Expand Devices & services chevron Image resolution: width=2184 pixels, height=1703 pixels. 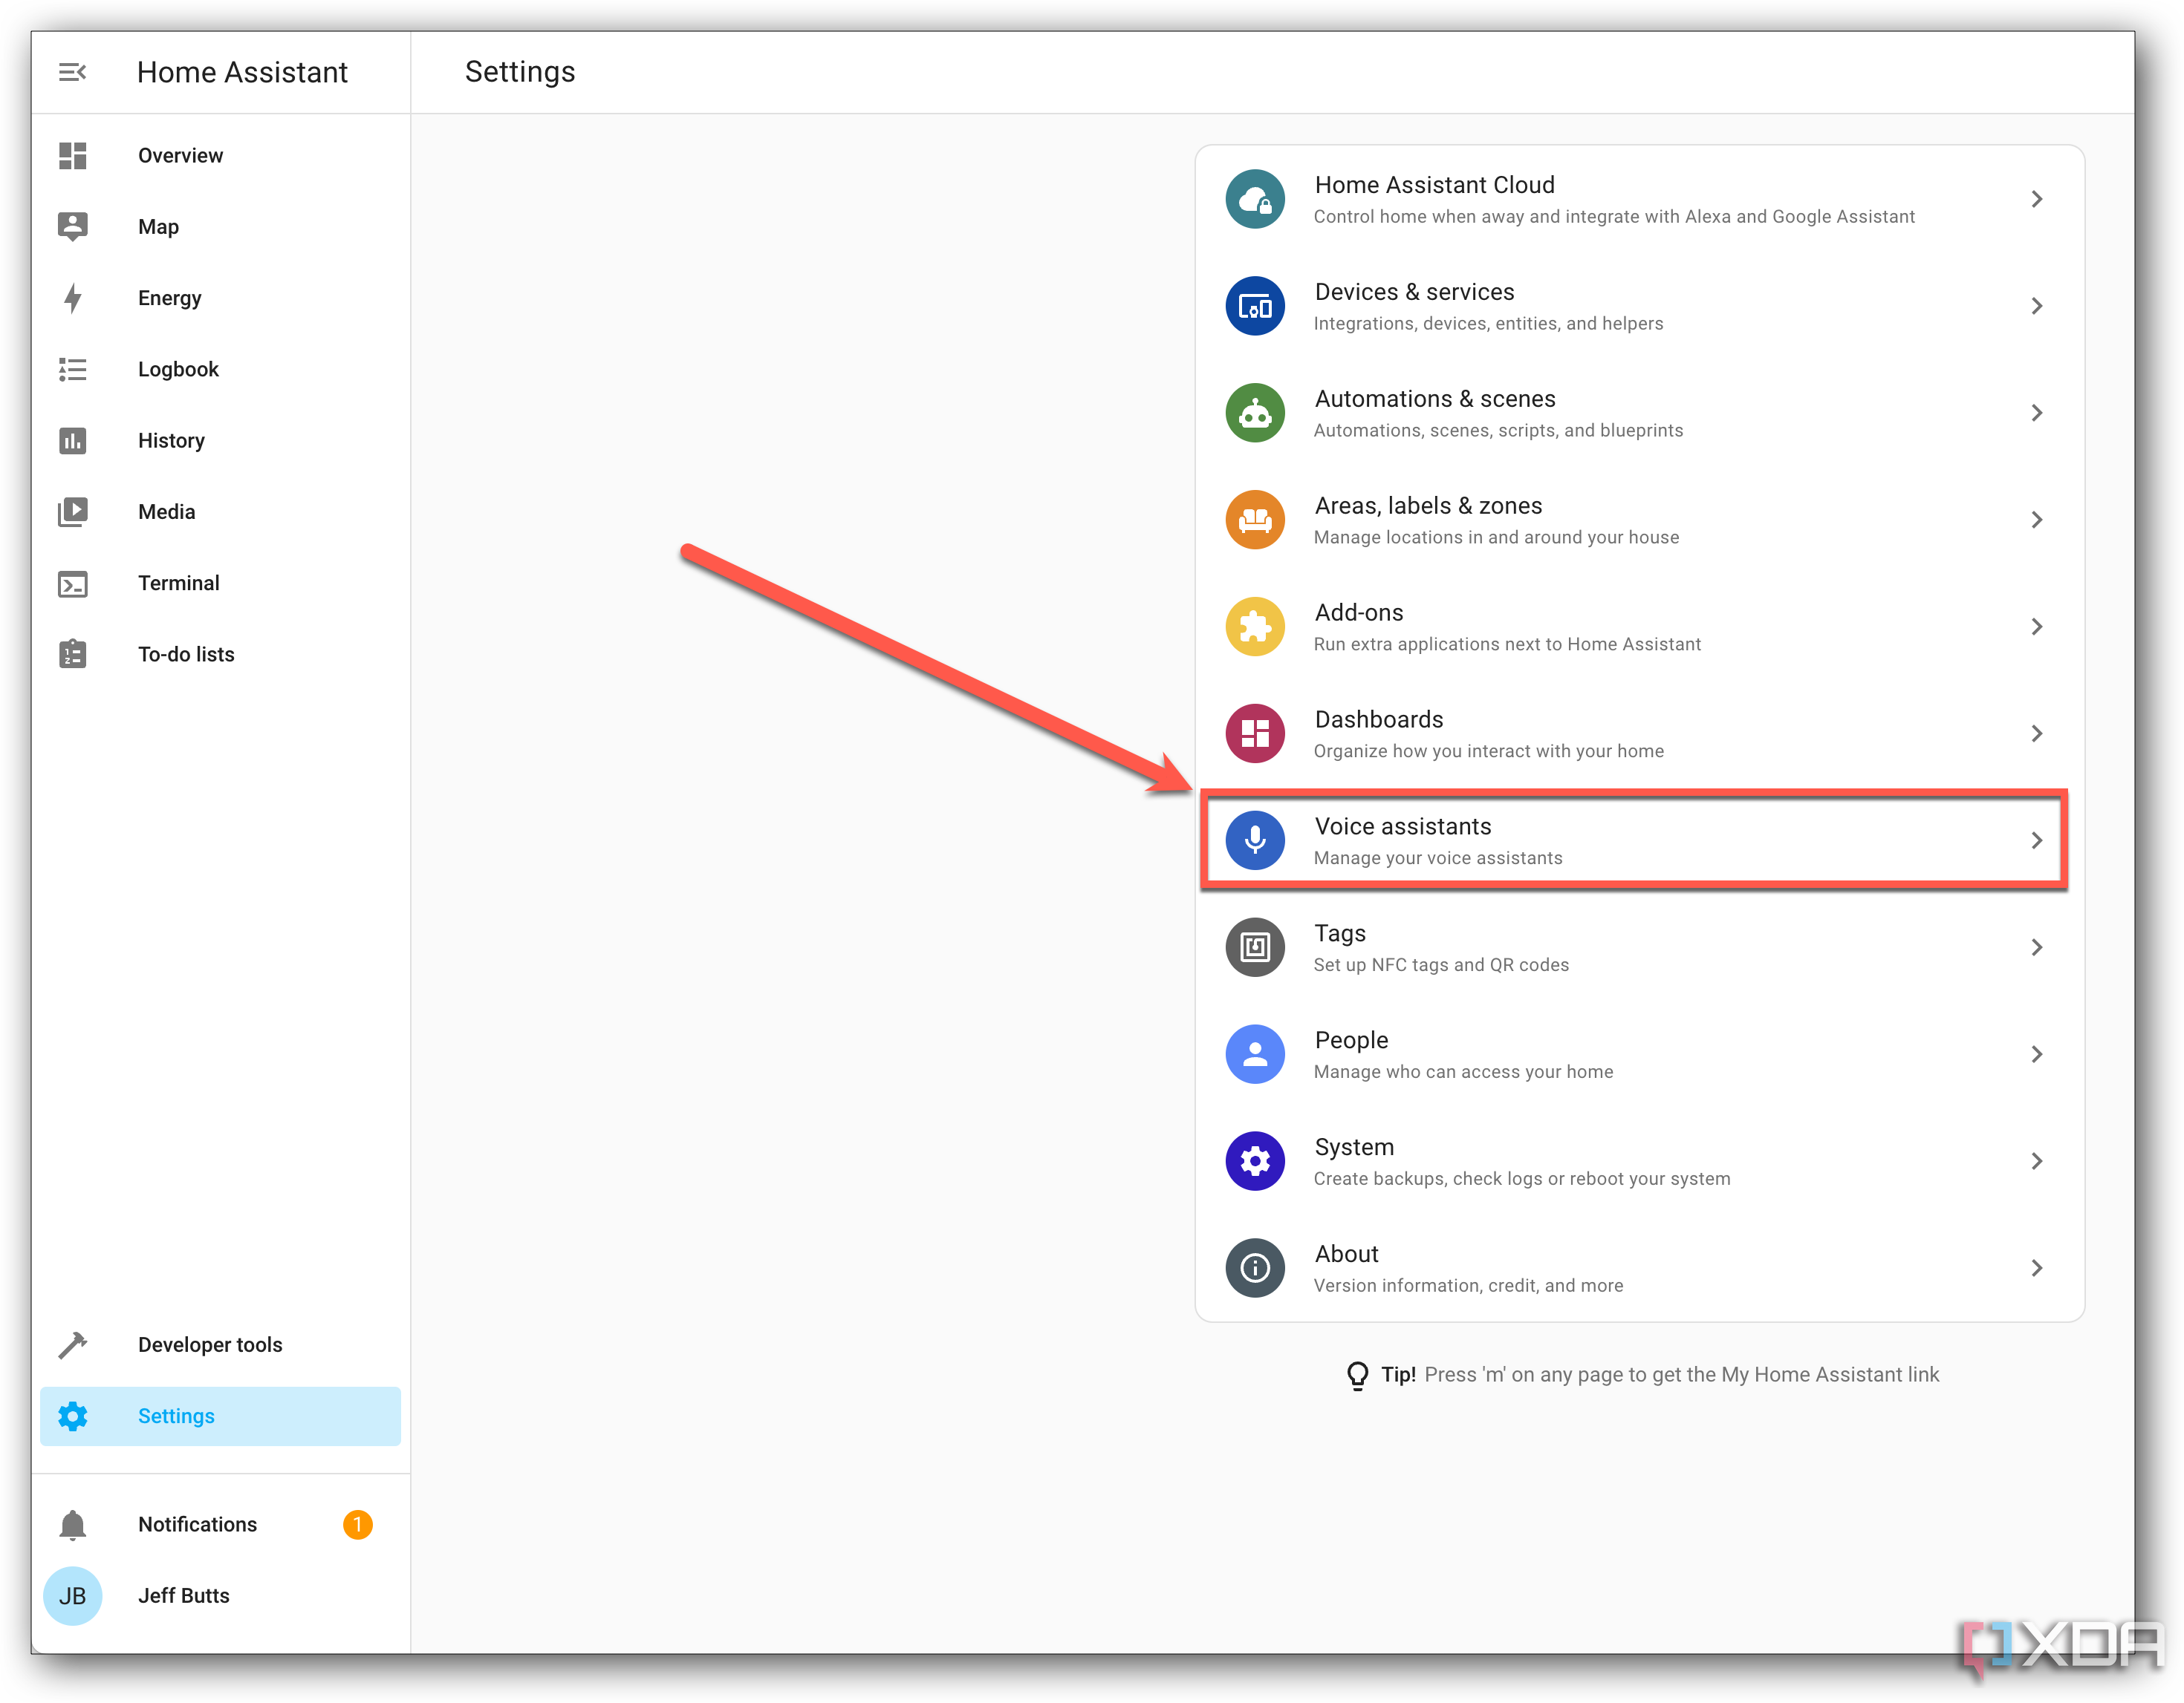(x=2037, y=307)
